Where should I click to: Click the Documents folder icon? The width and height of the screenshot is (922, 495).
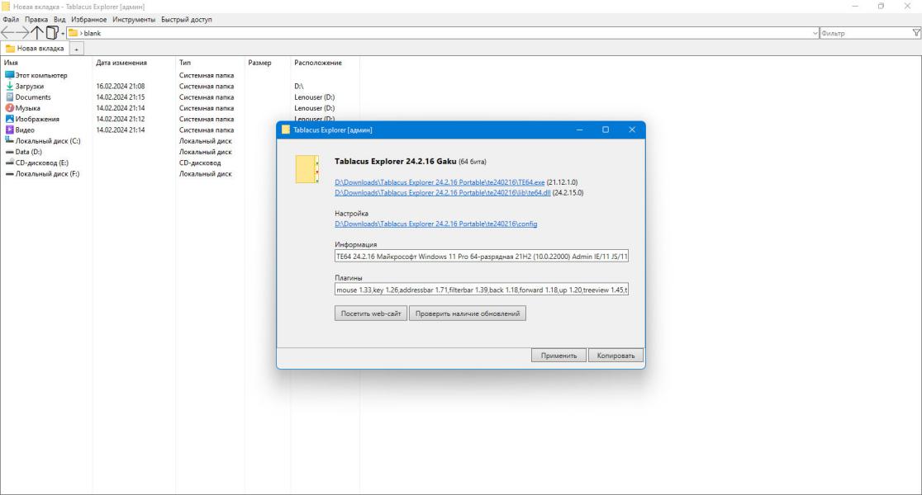pos(9,97)
